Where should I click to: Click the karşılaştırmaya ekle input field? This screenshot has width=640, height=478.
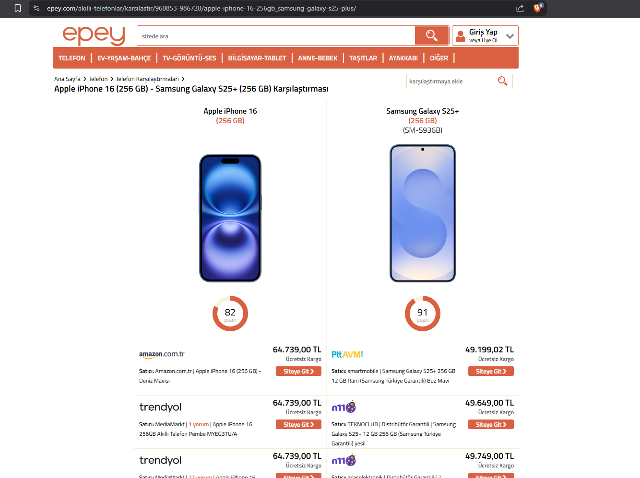pos(452,82)
